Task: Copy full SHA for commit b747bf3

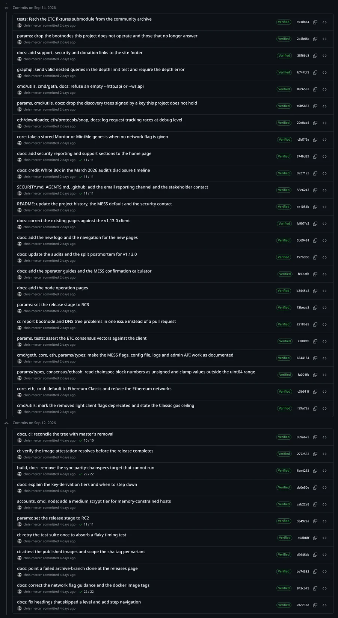Action: click(x=315, y=73)
